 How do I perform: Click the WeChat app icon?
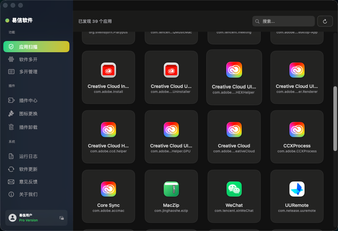pyautogui.click(x=234, y=189)
